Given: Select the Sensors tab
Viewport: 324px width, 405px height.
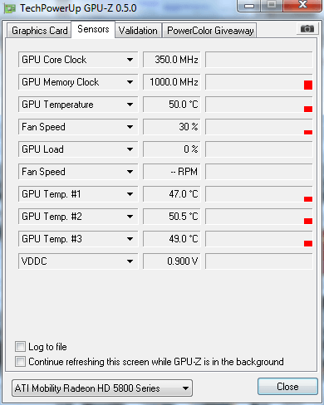Looking at the screenshot, I should point(93,29).
